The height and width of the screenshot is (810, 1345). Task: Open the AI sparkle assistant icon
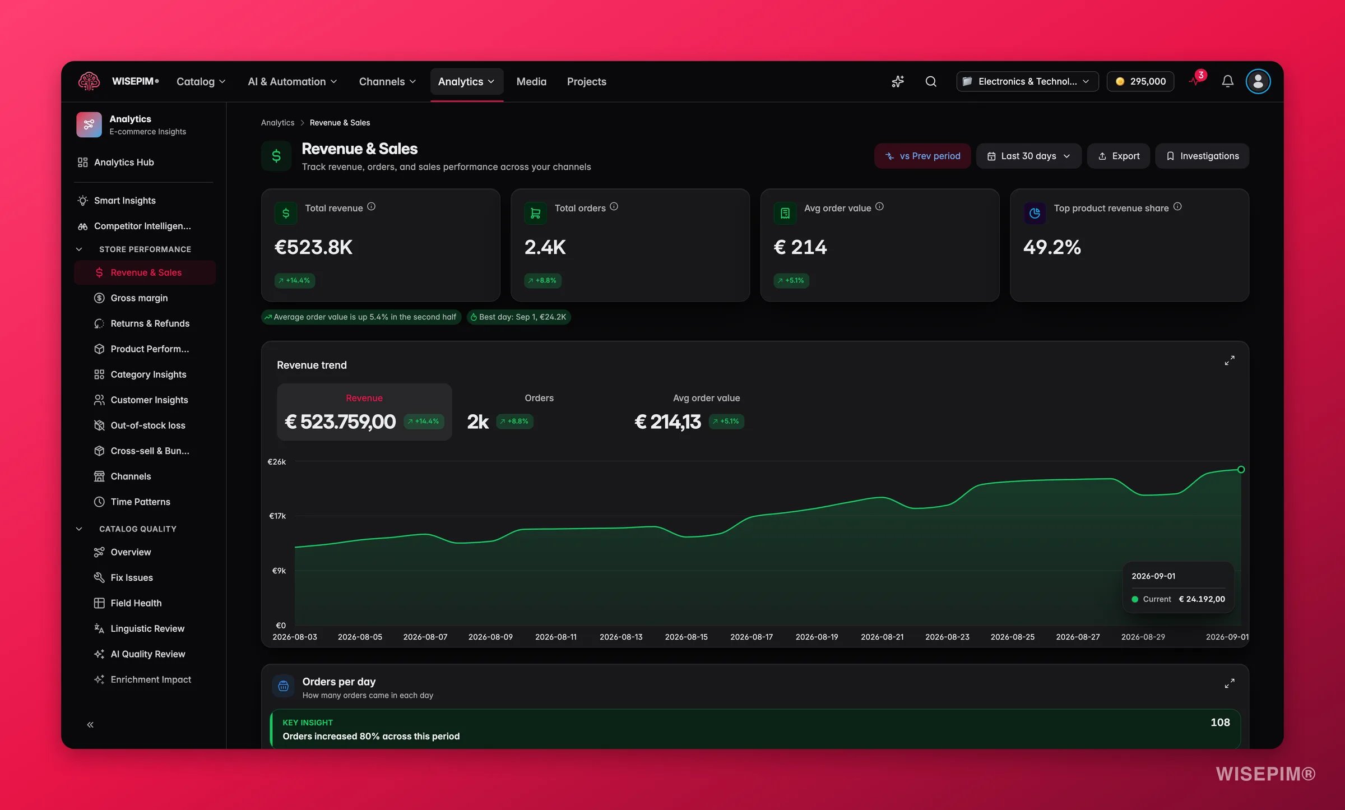[898, 82]
